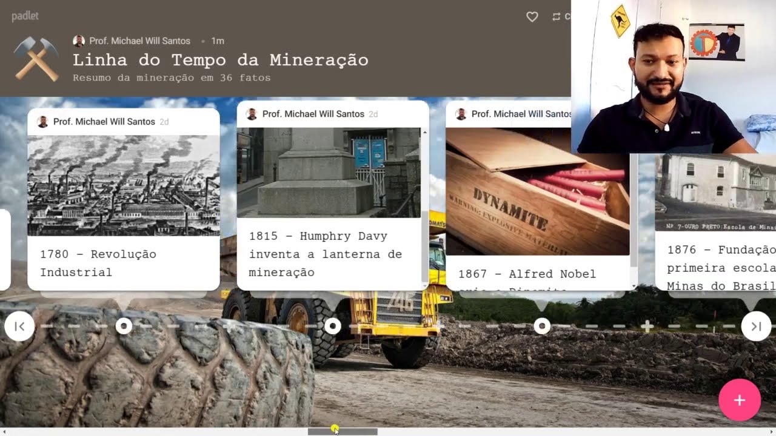Click the pink add post button

pyautogui.click(x=740, y=400)
